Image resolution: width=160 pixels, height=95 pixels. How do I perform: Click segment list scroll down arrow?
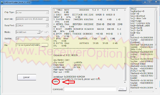pos(156,89)
